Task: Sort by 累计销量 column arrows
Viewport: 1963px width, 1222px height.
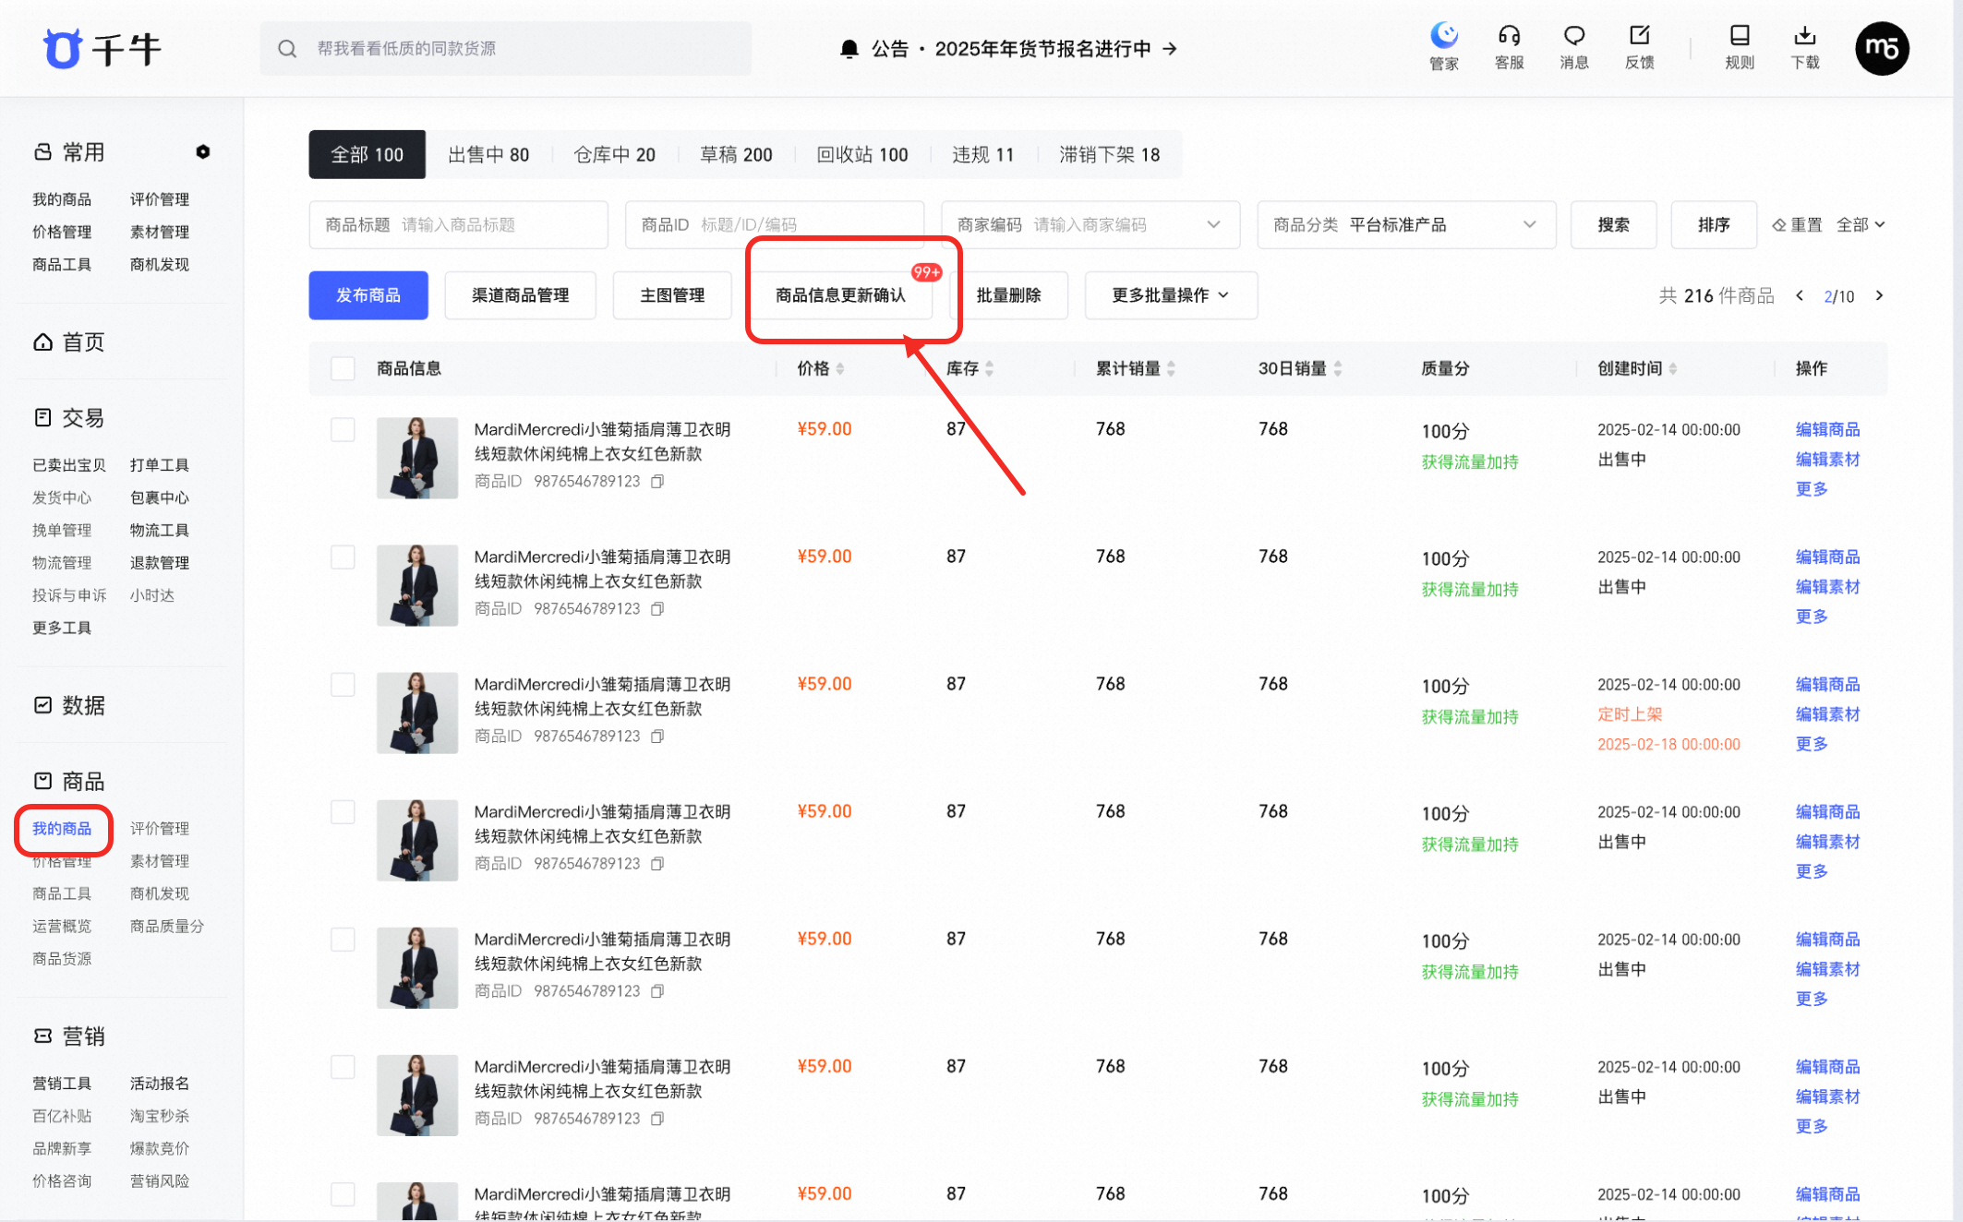Action: tap(1171, 369)
